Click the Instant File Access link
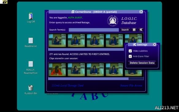This screenshot has width=179, height=112. 131,86
